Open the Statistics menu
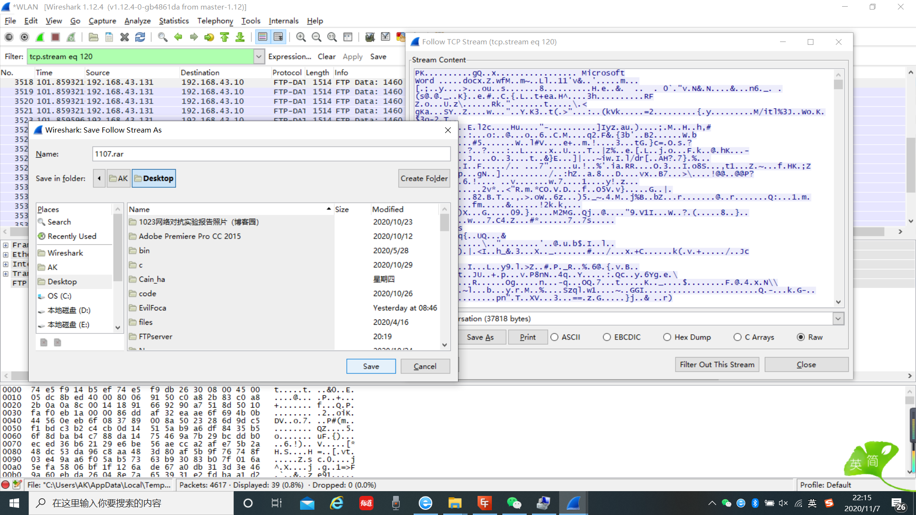Screen dimensions: 916x515 [x=174, y=21]
